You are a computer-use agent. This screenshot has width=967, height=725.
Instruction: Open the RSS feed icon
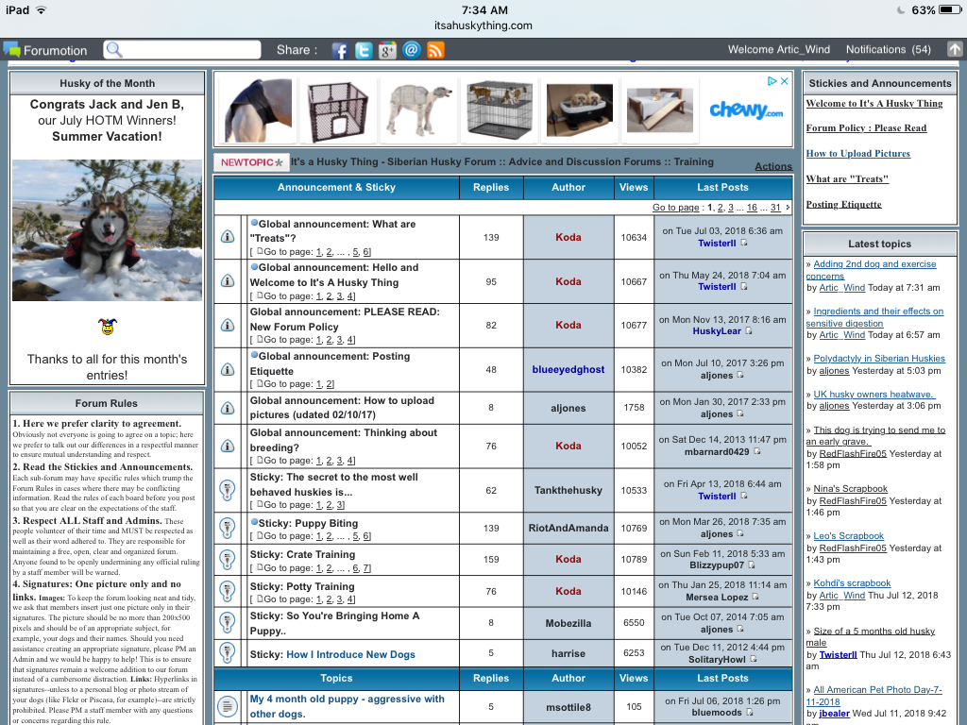click(435, 51)
